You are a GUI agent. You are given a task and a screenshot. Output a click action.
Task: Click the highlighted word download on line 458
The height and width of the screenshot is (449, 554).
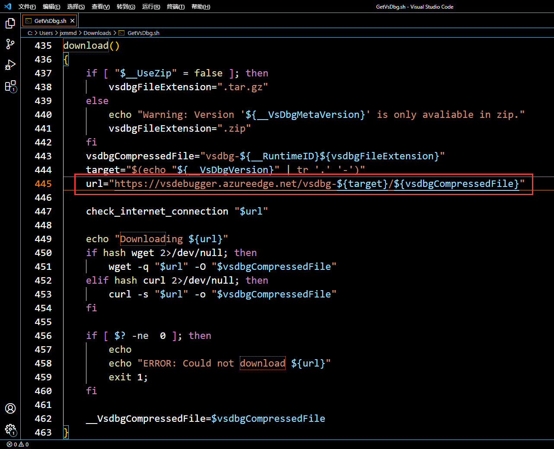point(262,363)
